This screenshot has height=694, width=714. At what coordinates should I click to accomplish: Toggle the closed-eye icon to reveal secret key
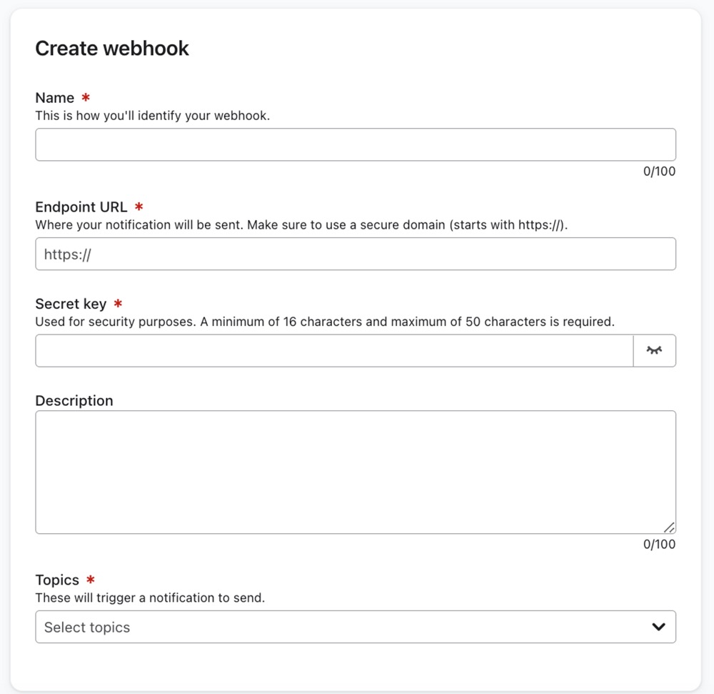(x=655, y=350)
